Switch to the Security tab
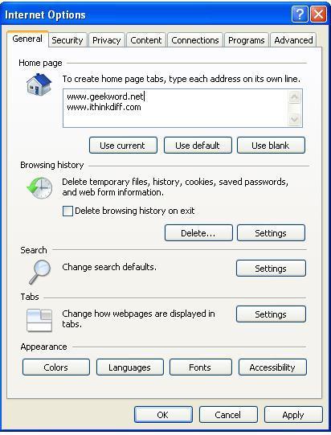The width and height of the screenshot is (331, 435). [x=67, y=40]
